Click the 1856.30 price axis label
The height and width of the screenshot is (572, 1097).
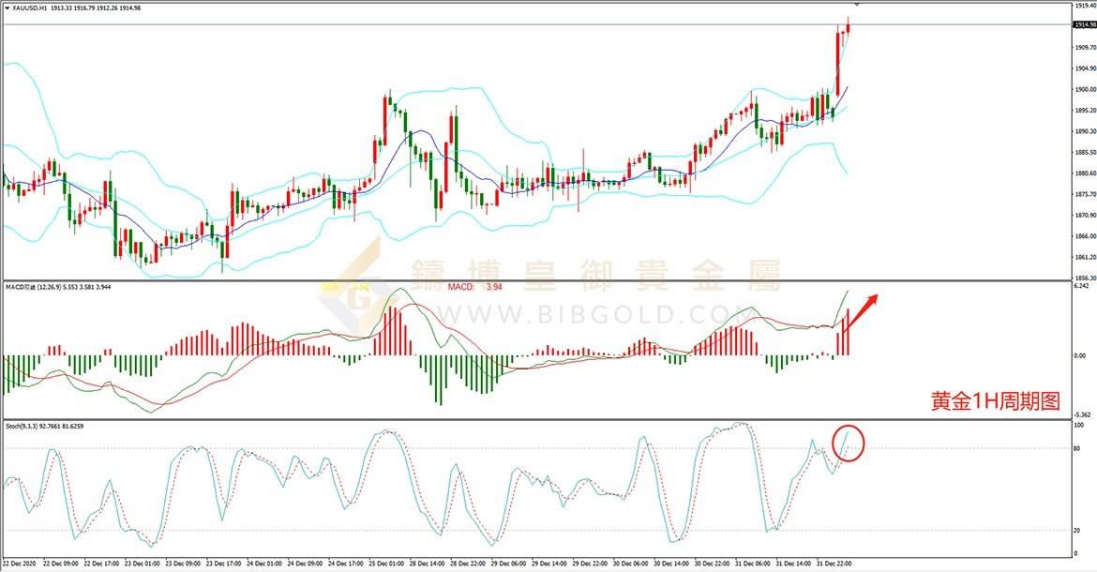pos(1084,278)
